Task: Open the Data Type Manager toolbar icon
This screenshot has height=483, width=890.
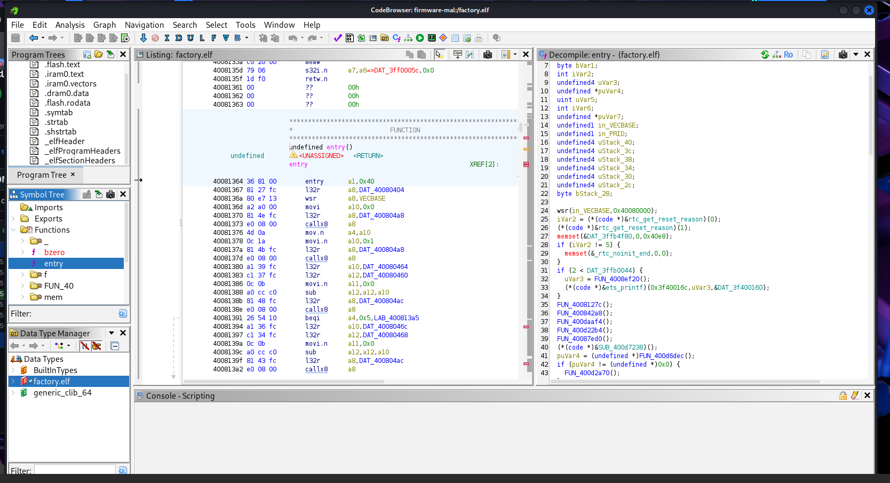Action: [x=385, y=38]
